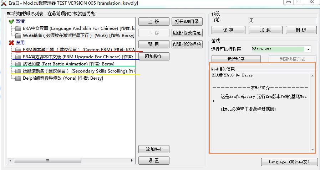Click the green checkmark 激活 group icon
This screenshot has height=170, width=320.
point(11,21)
